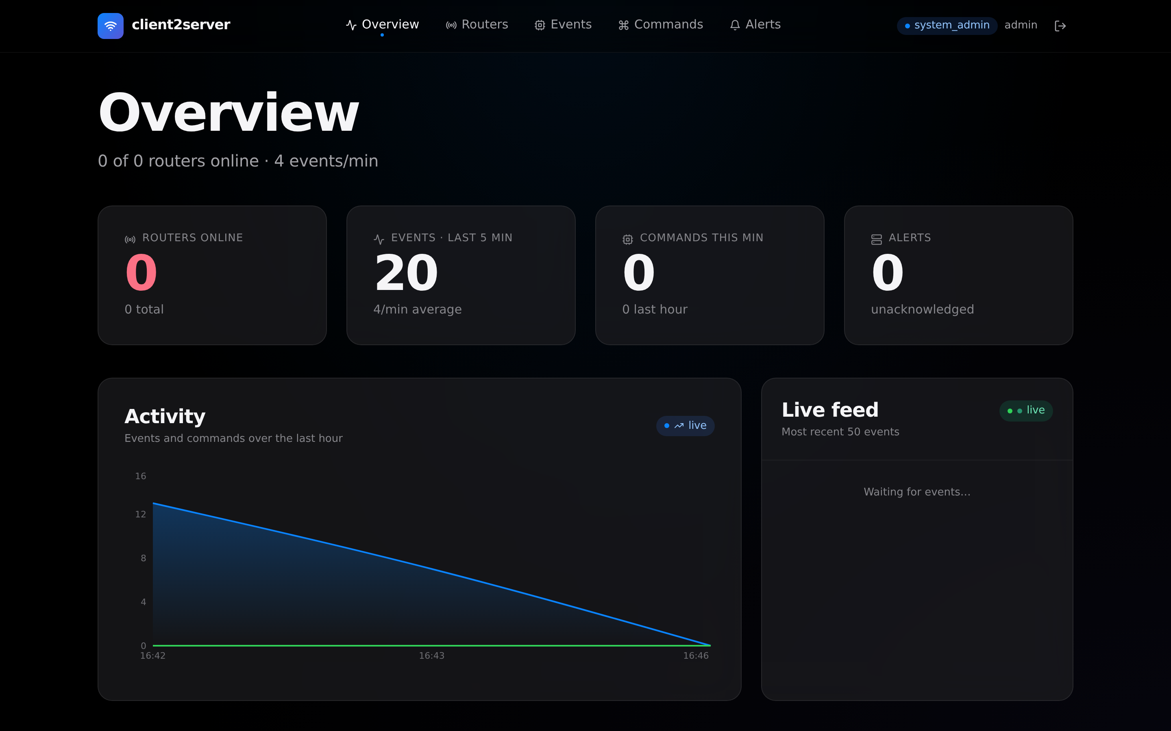Click the Commands This Min chip icon
This screenshot has height=731, width=1171.
pyautogui.click(x=628, y=239)
